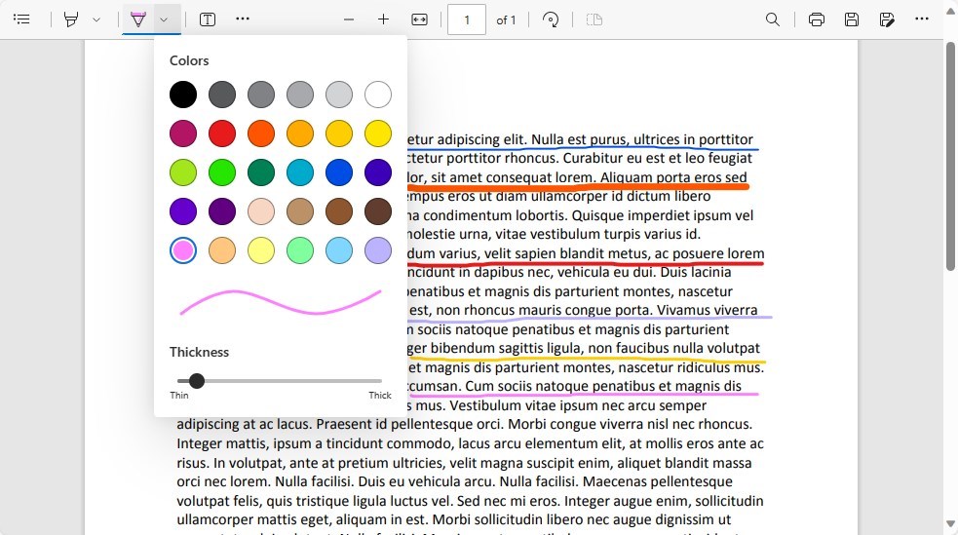This screenshot has height=535, width=958.
Task: Choose the black color swatch
Action: [x=183, y=95]
